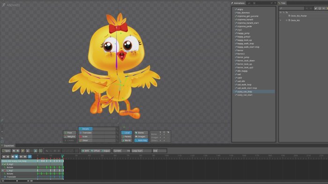
Task: Switch to the Tree panel tab
Action: (282, 3)
